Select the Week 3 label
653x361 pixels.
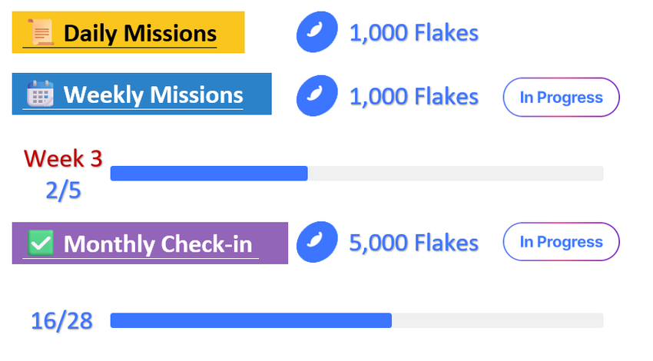pos(63,158)
